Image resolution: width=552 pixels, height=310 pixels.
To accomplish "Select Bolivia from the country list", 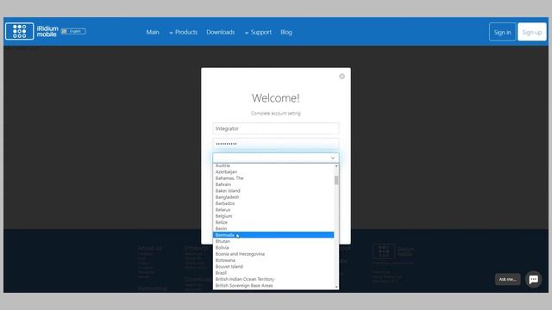I will tap(273, 247).
